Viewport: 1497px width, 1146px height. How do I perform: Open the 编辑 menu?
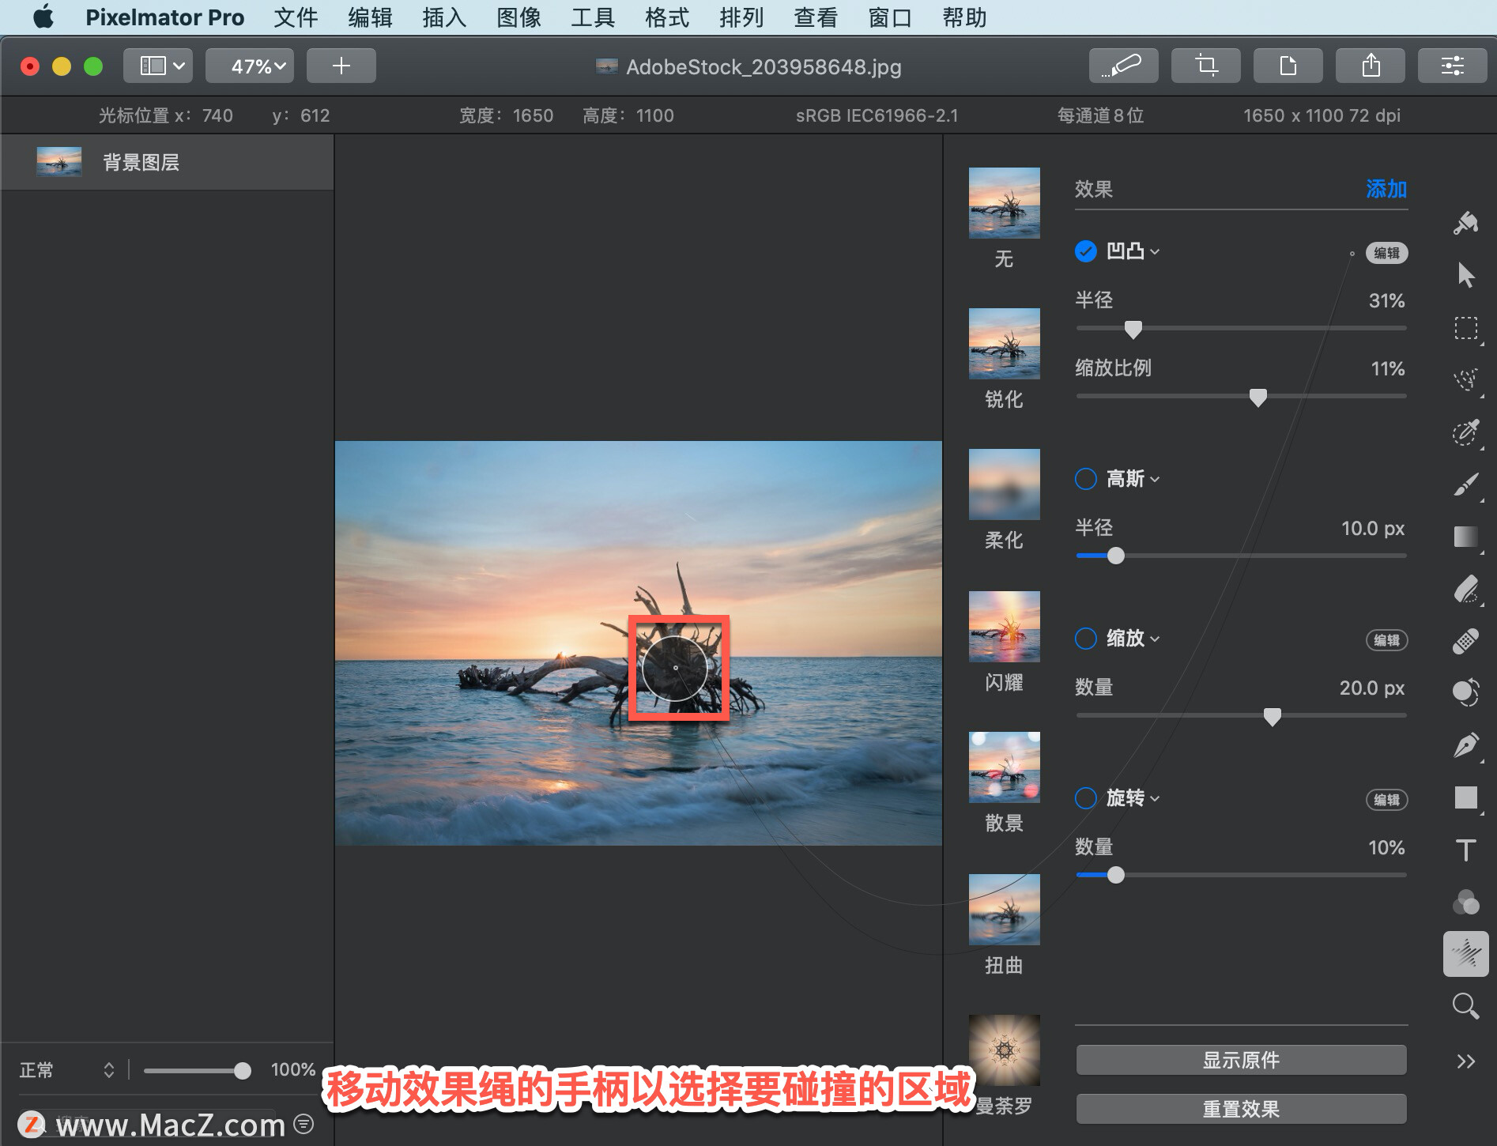[x=370, y=17]
